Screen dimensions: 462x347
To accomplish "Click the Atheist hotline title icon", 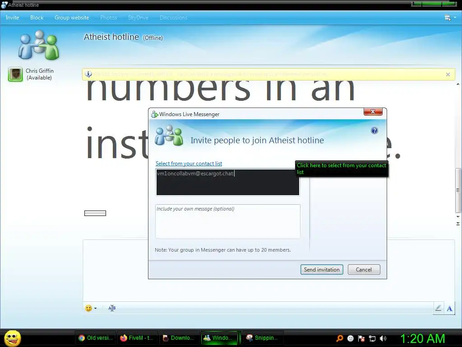I will tap(4, 5).
